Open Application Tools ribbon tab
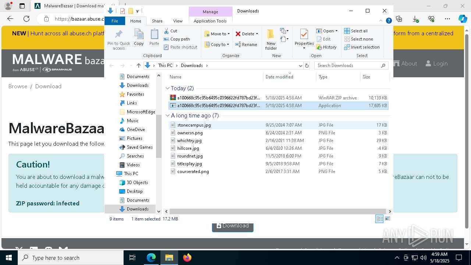Screen dimensions: 471x265 [210, 21]
